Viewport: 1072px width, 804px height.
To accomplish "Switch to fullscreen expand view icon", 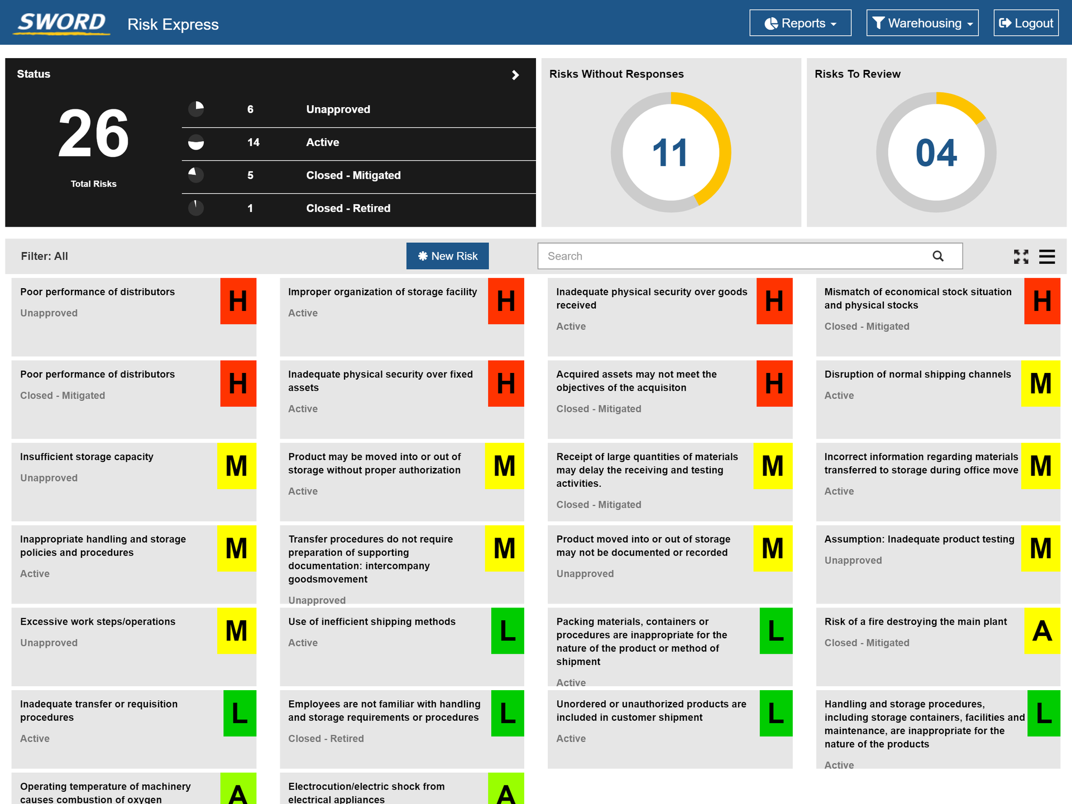I will [1021, 256].
